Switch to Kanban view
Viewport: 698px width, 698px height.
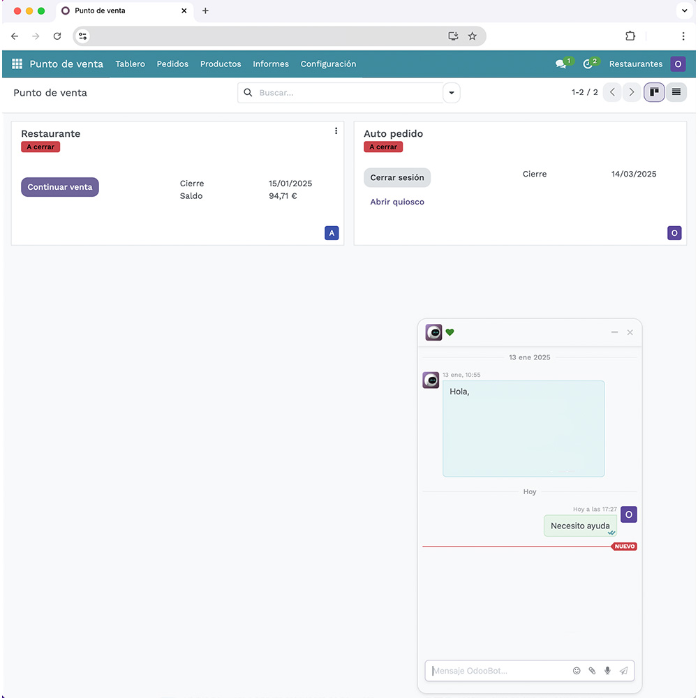click(x=654, y=92)
